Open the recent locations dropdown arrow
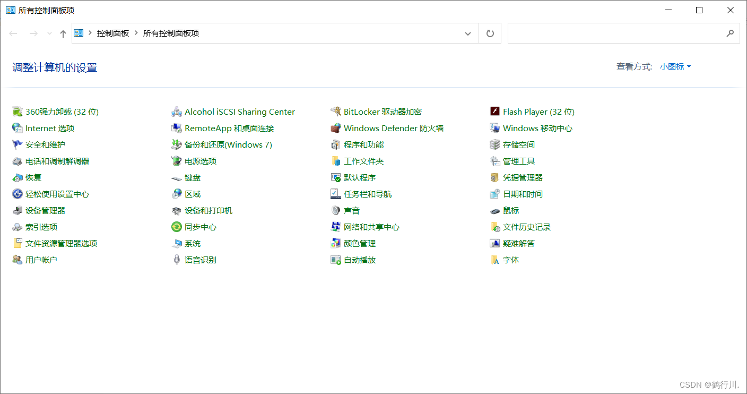Image resolution: width=747 pixels, height=394 pixels. pos(49,33)
